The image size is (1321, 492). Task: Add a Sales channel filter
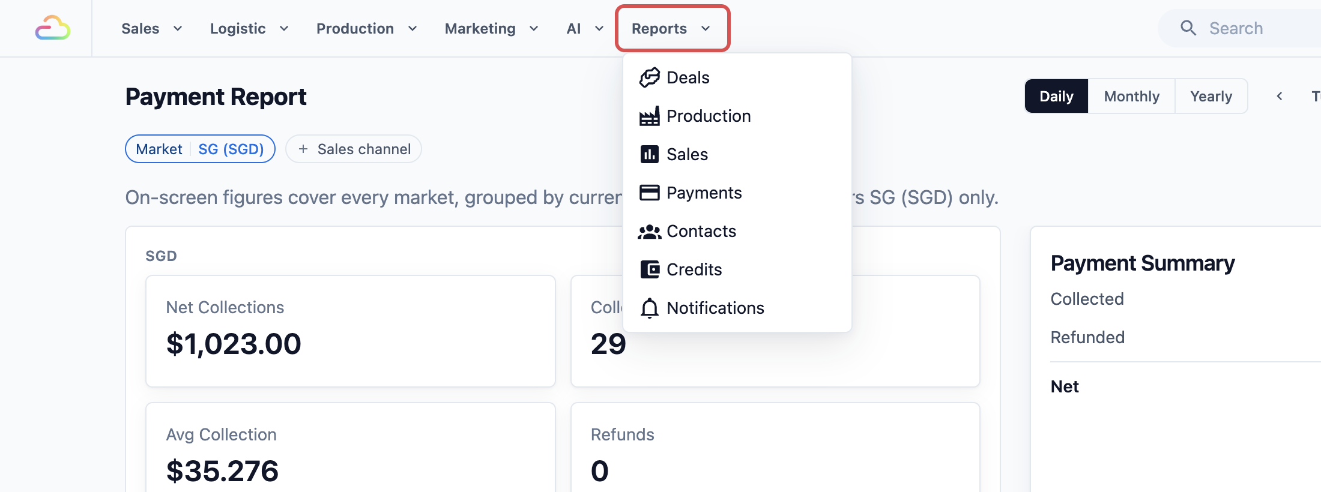(x=354, y=149)
